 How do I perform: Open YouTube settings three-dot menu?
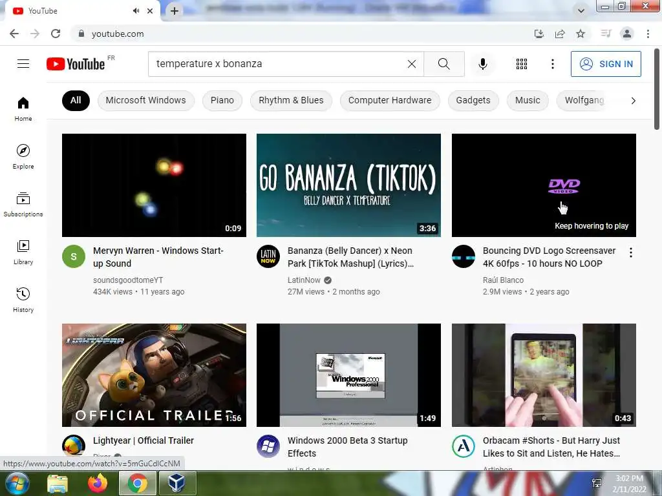(552, 64)
